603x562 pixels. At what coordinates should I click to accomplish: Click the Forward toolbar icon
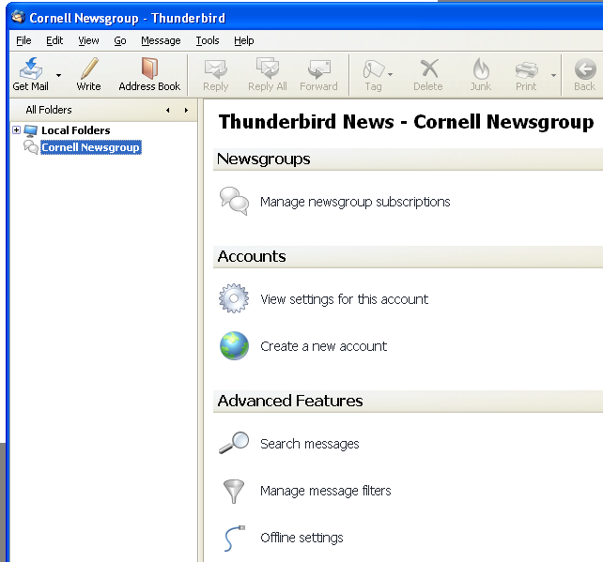[318, 69]
